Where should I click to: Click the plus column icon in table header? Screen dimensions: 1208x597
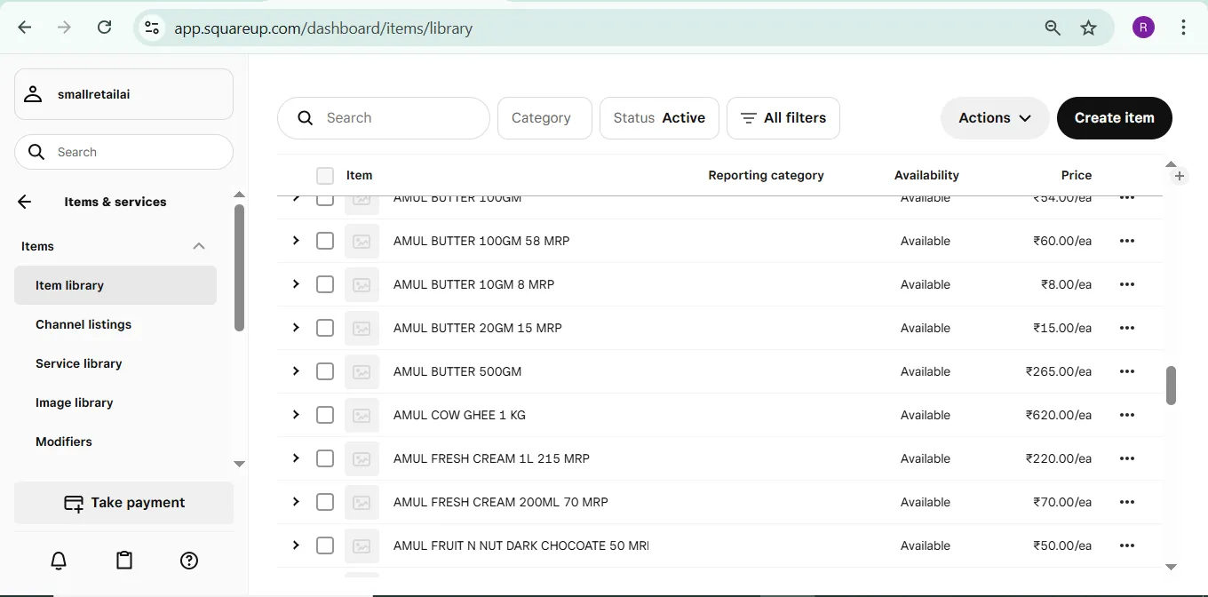[1179, 176]
